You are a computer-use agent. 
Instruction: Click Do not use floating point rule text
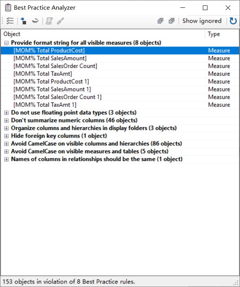pos(74,112)
